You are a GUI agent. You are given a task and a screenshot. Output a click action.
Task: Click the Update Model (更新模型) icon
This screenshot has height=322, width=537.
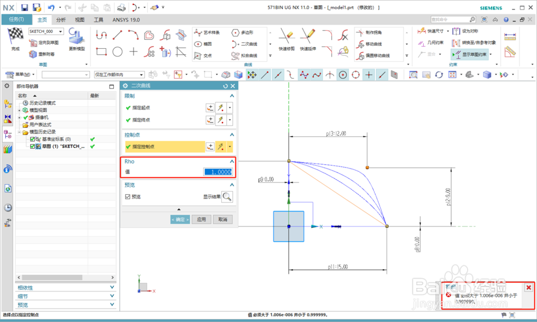[76, 36]
